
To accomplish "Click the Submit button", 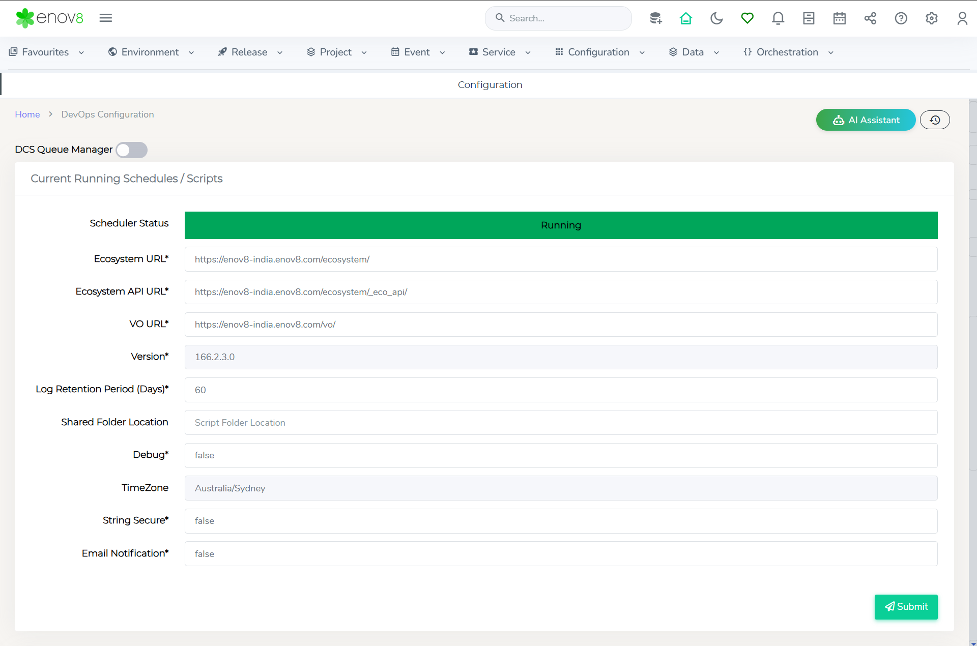I will pyautogui.click(x=906, y=606).
